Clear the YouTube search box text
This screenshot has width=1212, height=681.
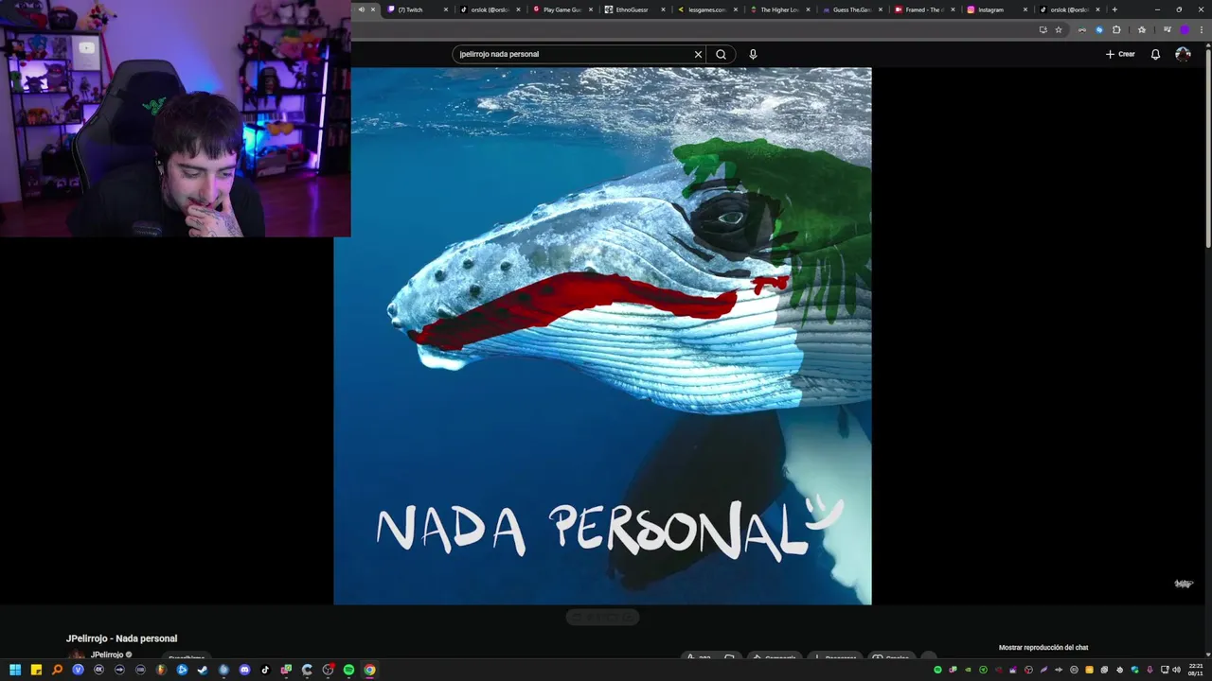pos(698,54)
